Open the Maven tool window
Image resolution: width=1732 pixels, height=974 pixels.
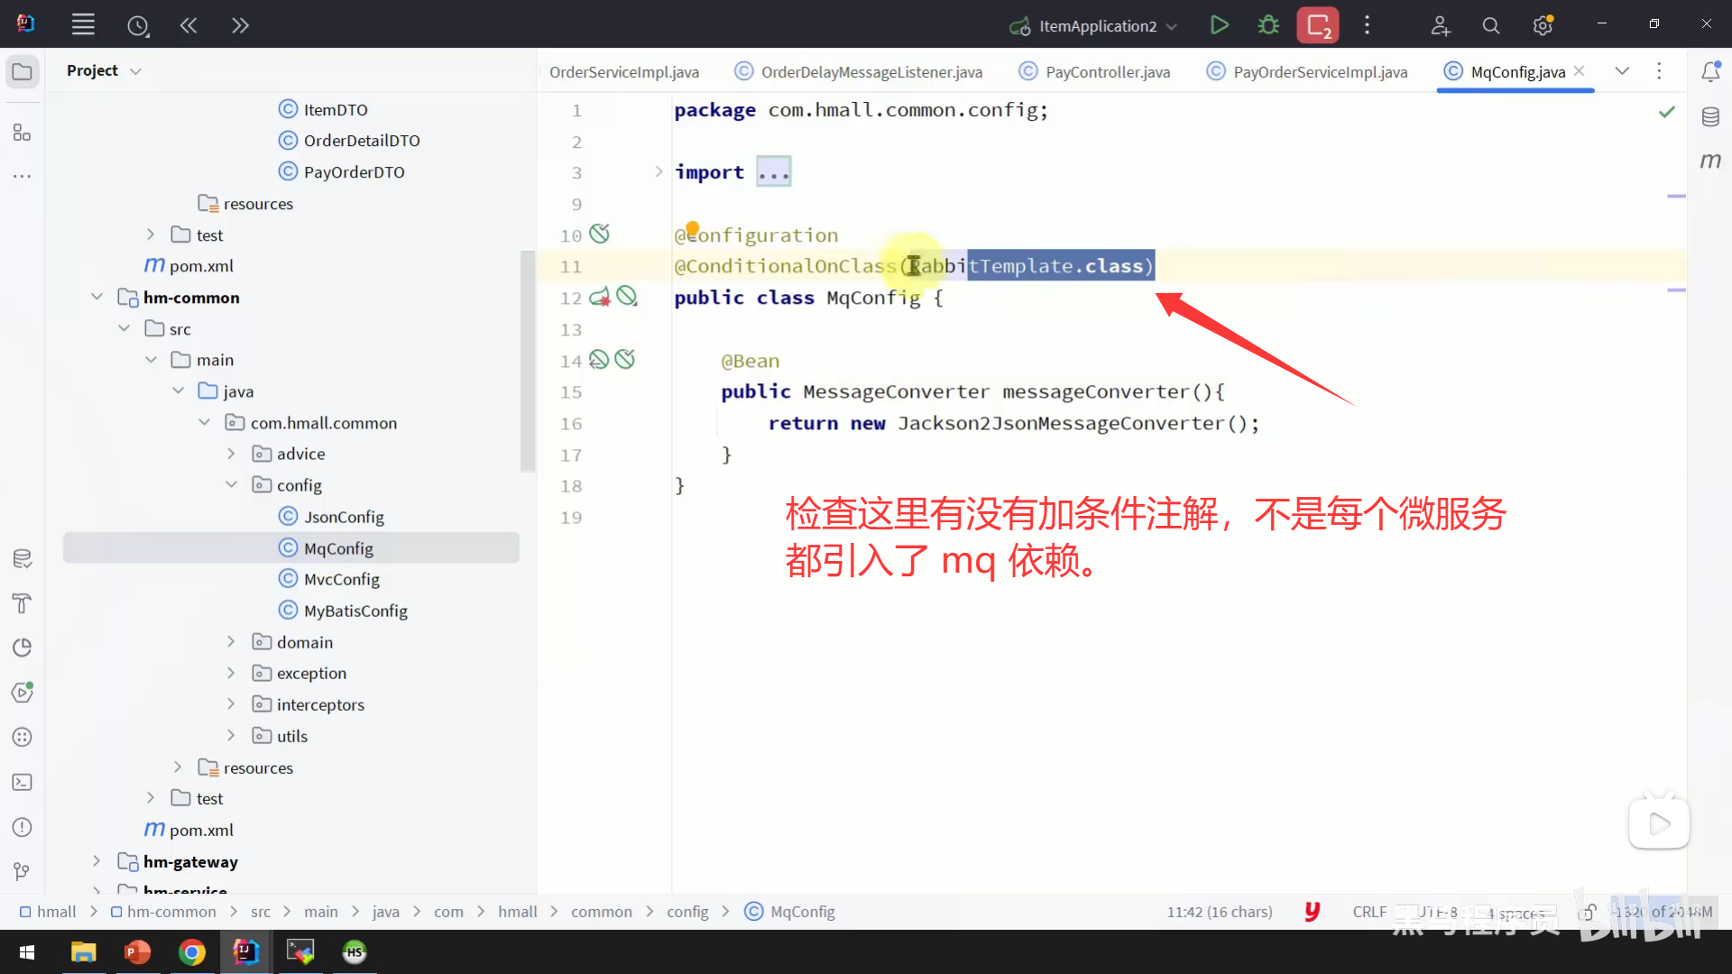point(1710,161)
